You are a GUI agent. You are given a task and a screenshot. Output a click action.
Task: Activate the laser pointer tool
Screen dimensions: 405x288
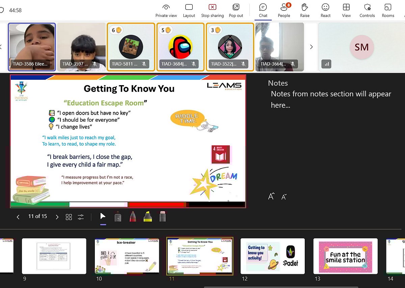pos(118,217)
